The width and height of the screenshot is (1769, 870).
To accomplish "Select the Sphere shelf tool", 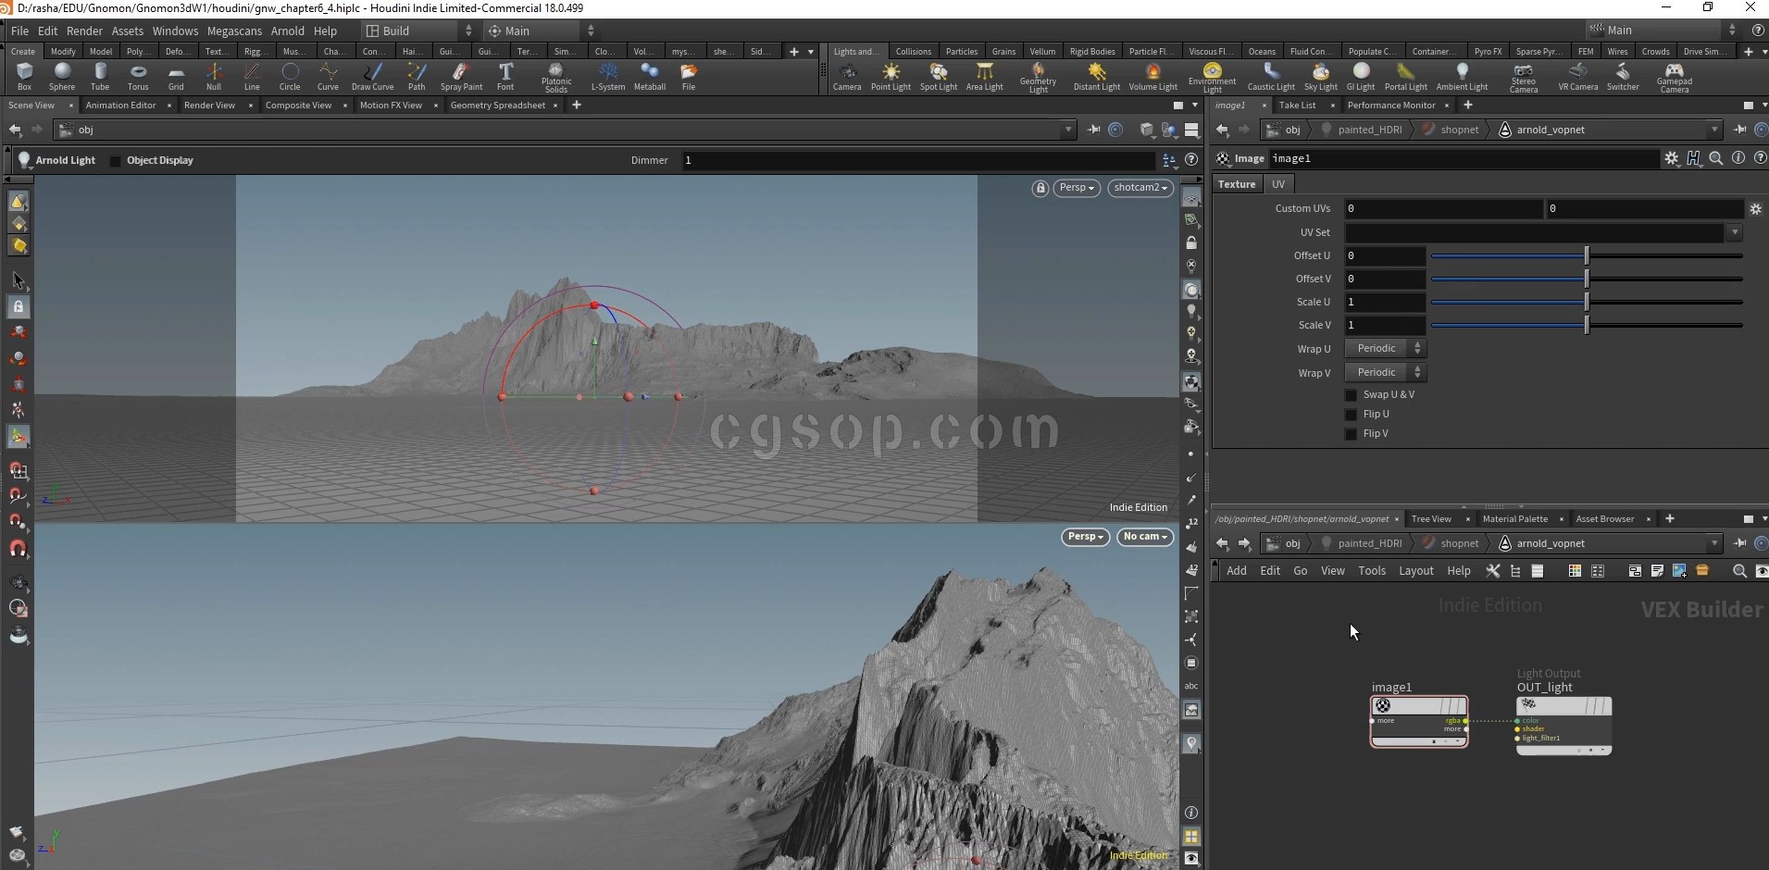I will (62, 76).
